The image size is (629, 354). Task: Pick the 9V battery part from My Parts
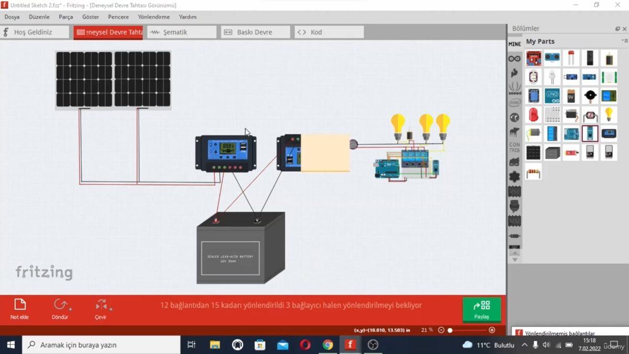[x=571, y=95]
